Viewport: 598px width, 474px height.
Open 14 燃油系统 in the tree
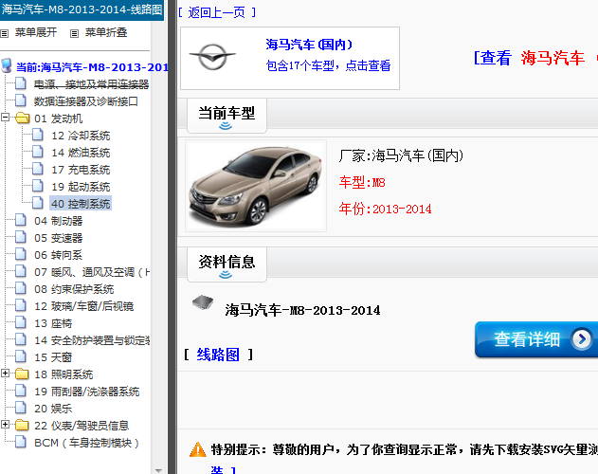[81, 153]
